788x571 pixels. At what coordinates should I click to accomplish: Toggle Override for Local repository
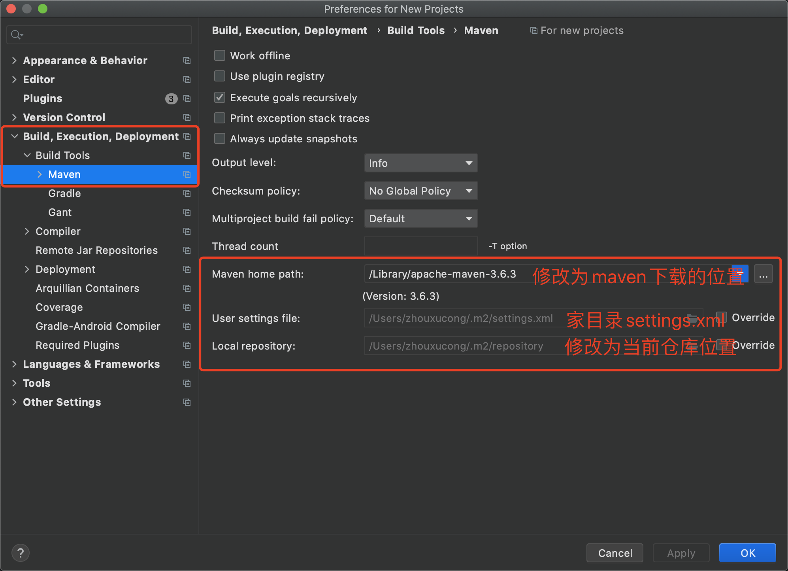(722, 345)
